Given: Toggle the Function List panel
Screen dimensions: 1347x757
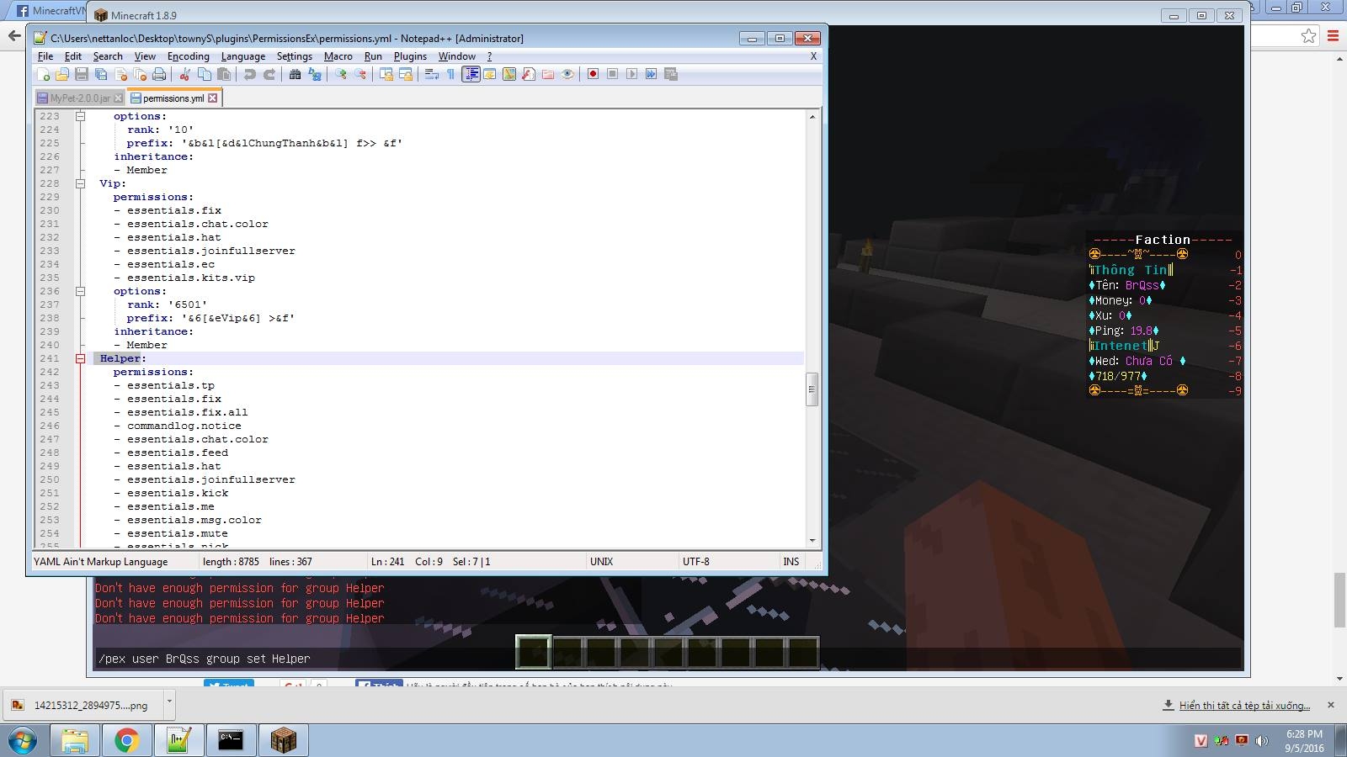Looking at the screenshot, I should 529,74.
